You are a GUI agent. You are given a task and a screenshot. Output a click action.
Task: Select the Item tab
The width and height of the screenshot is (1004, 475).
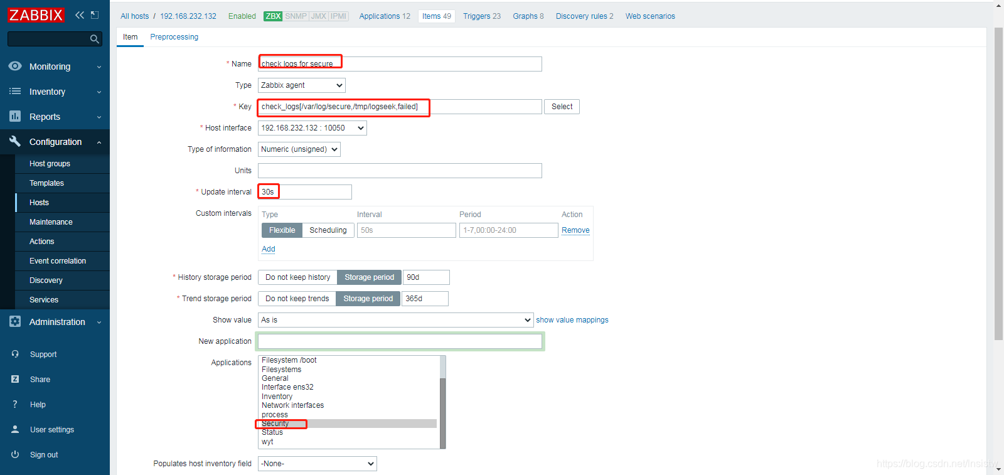click(131, 37)
